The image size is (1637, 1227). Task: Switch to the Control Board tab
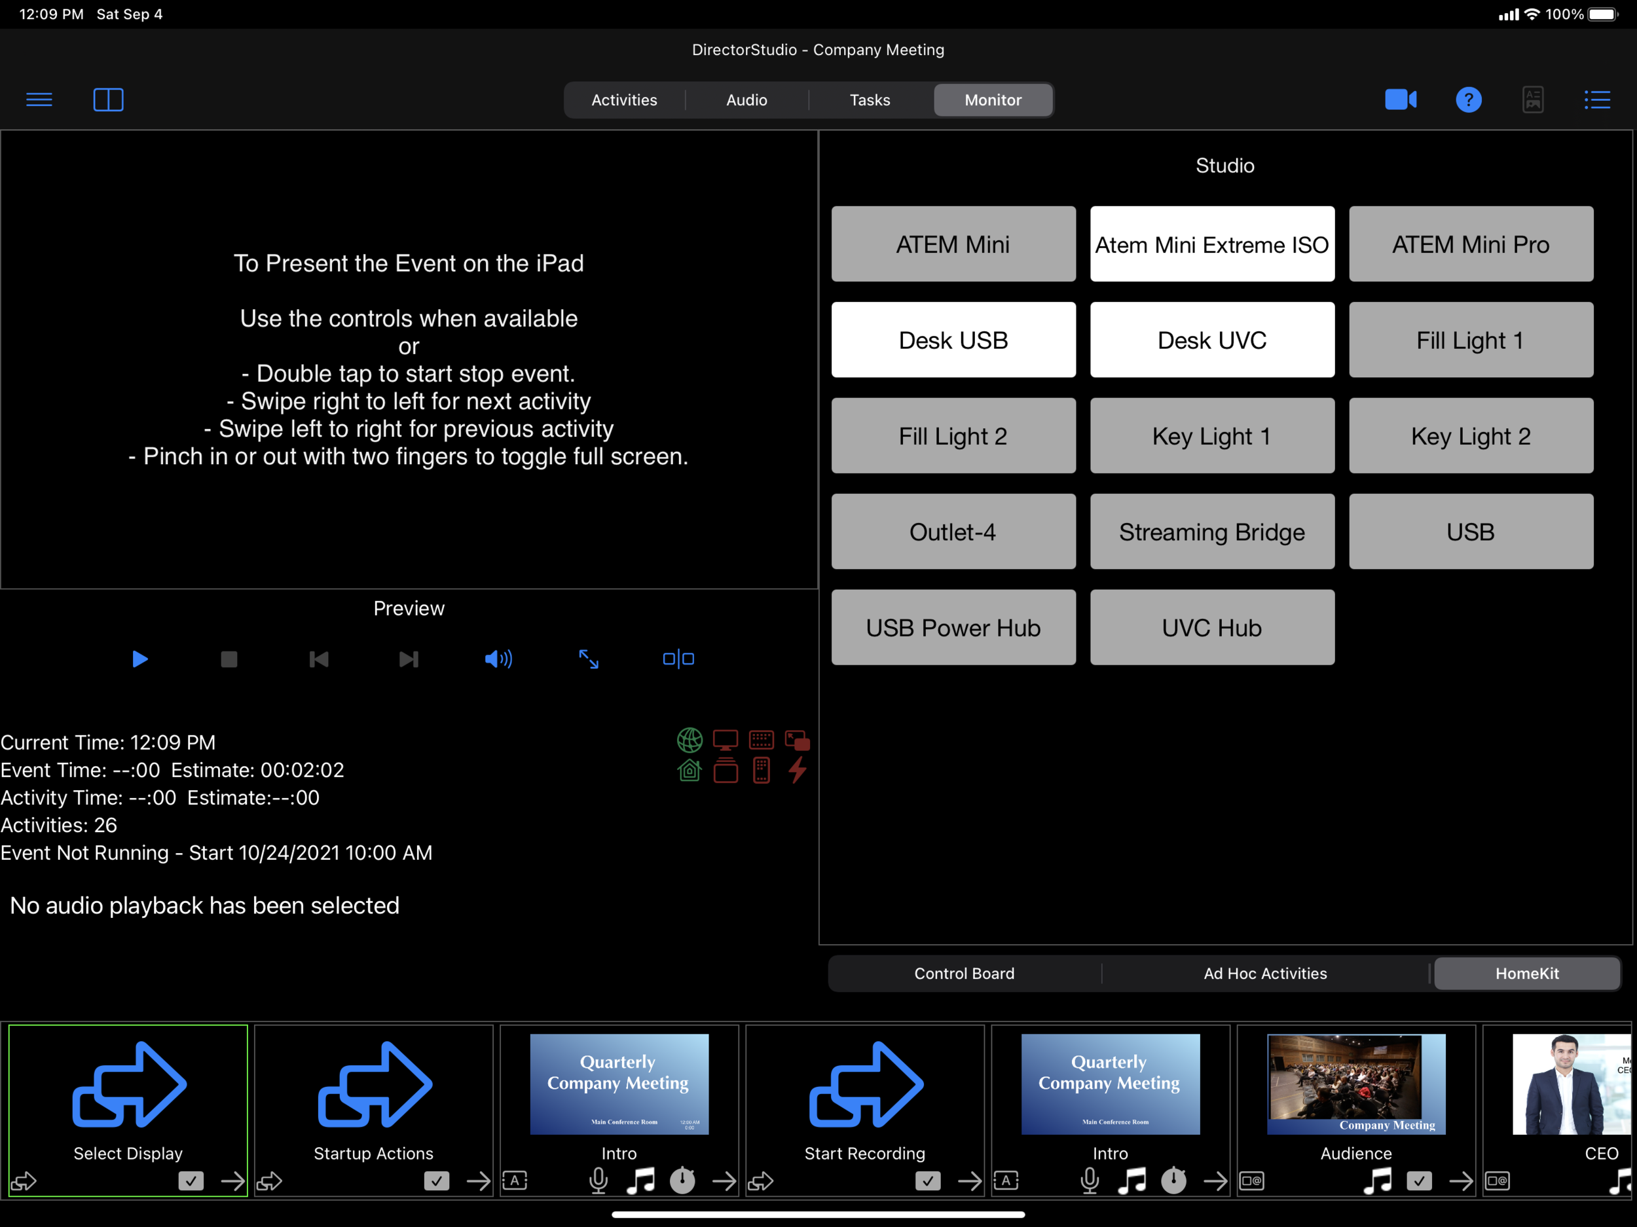[x=964, y=973]
